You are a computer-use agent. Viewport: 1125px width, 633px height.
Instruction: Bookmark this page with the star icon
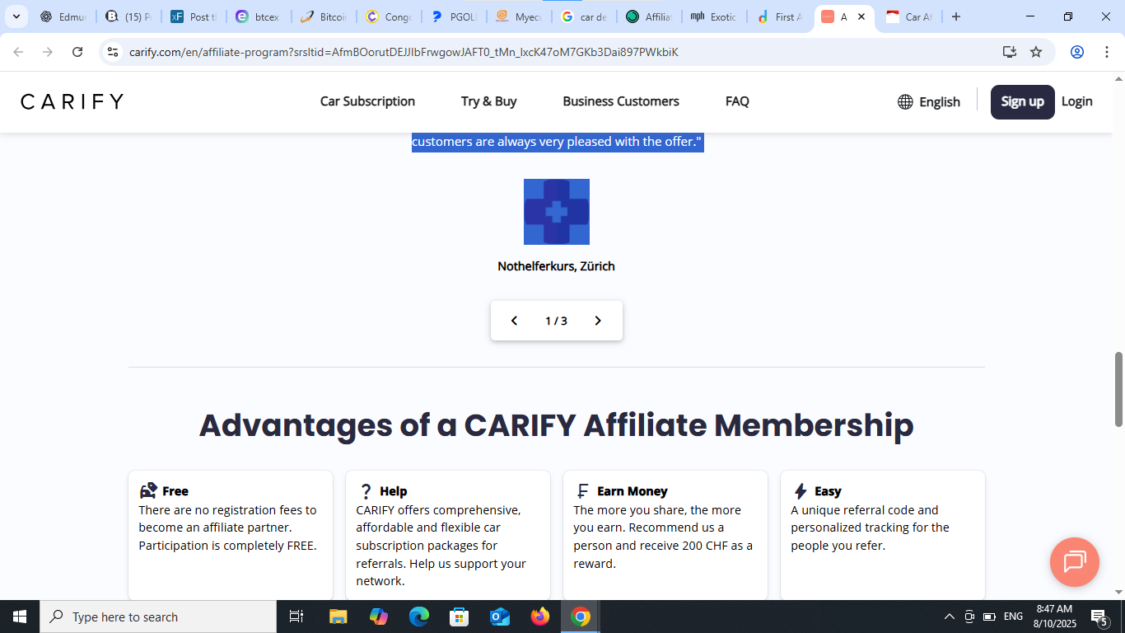1036,52
